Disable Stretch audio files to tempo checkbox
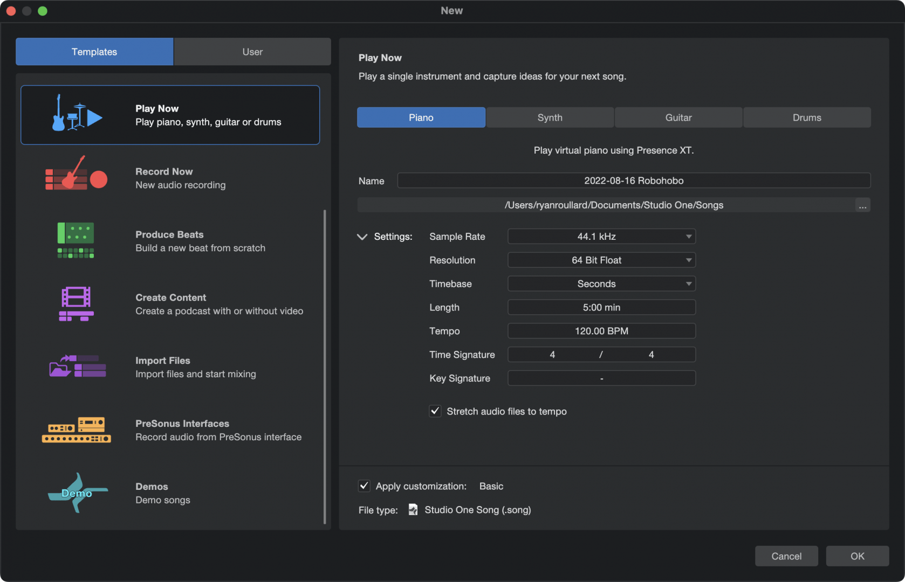This screenshot has height=582, width=905. [x=435, y=411]
